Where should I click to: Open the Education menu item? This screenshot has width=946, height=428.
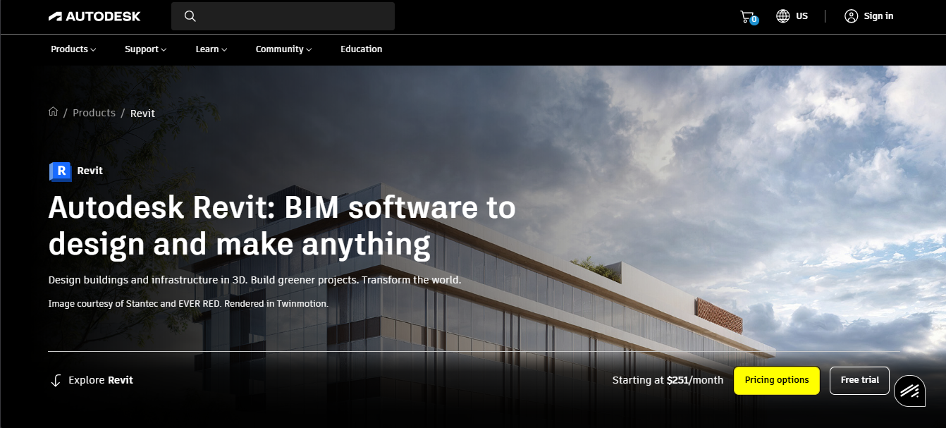tap(361, 49)
